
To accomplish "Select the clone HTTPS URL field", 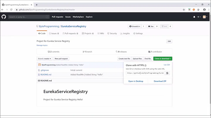I will click(x=145, y=73).
